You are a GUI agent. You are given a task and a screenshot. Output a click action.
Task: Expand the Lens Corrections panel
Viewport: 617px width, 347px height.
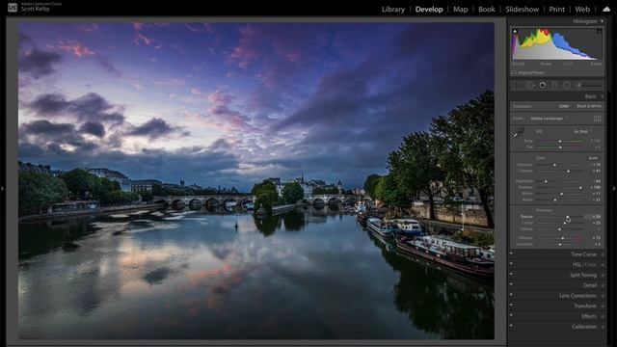pos(578,296)
